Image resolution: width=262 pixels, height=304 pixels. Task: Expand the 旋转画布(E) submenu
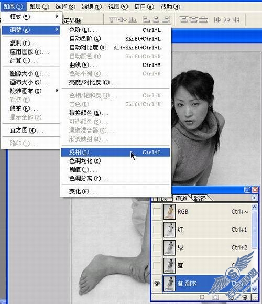coord(31,91)
